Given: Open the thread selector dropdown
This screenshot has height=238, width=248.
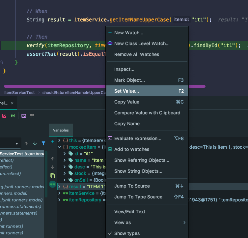Looking at the screenshot, I should 17,144.
